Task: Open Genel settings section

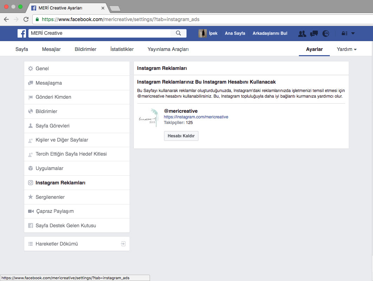Action: click(x=77, y=68)
